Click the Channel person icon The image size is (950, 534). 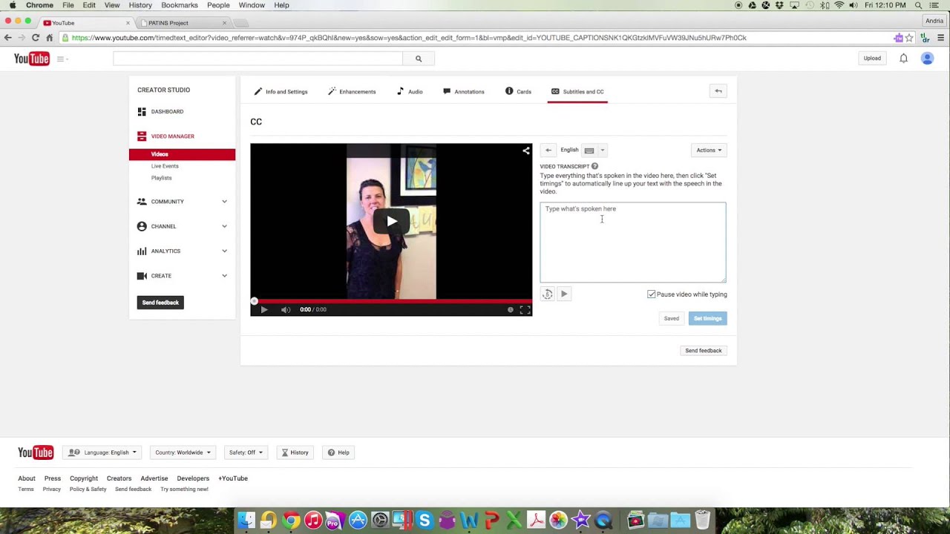[x=142, y=226]
